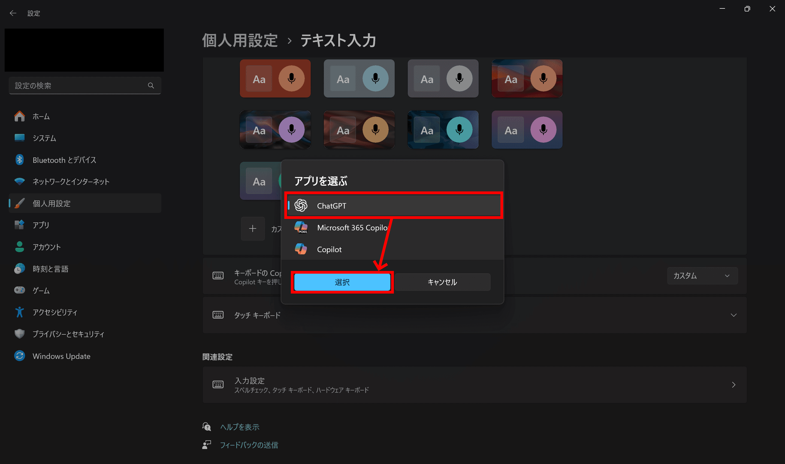Open the フィードバックの送信 link
Image resolution: width=785 pixels, height=464 pixels.
[249, 445]
